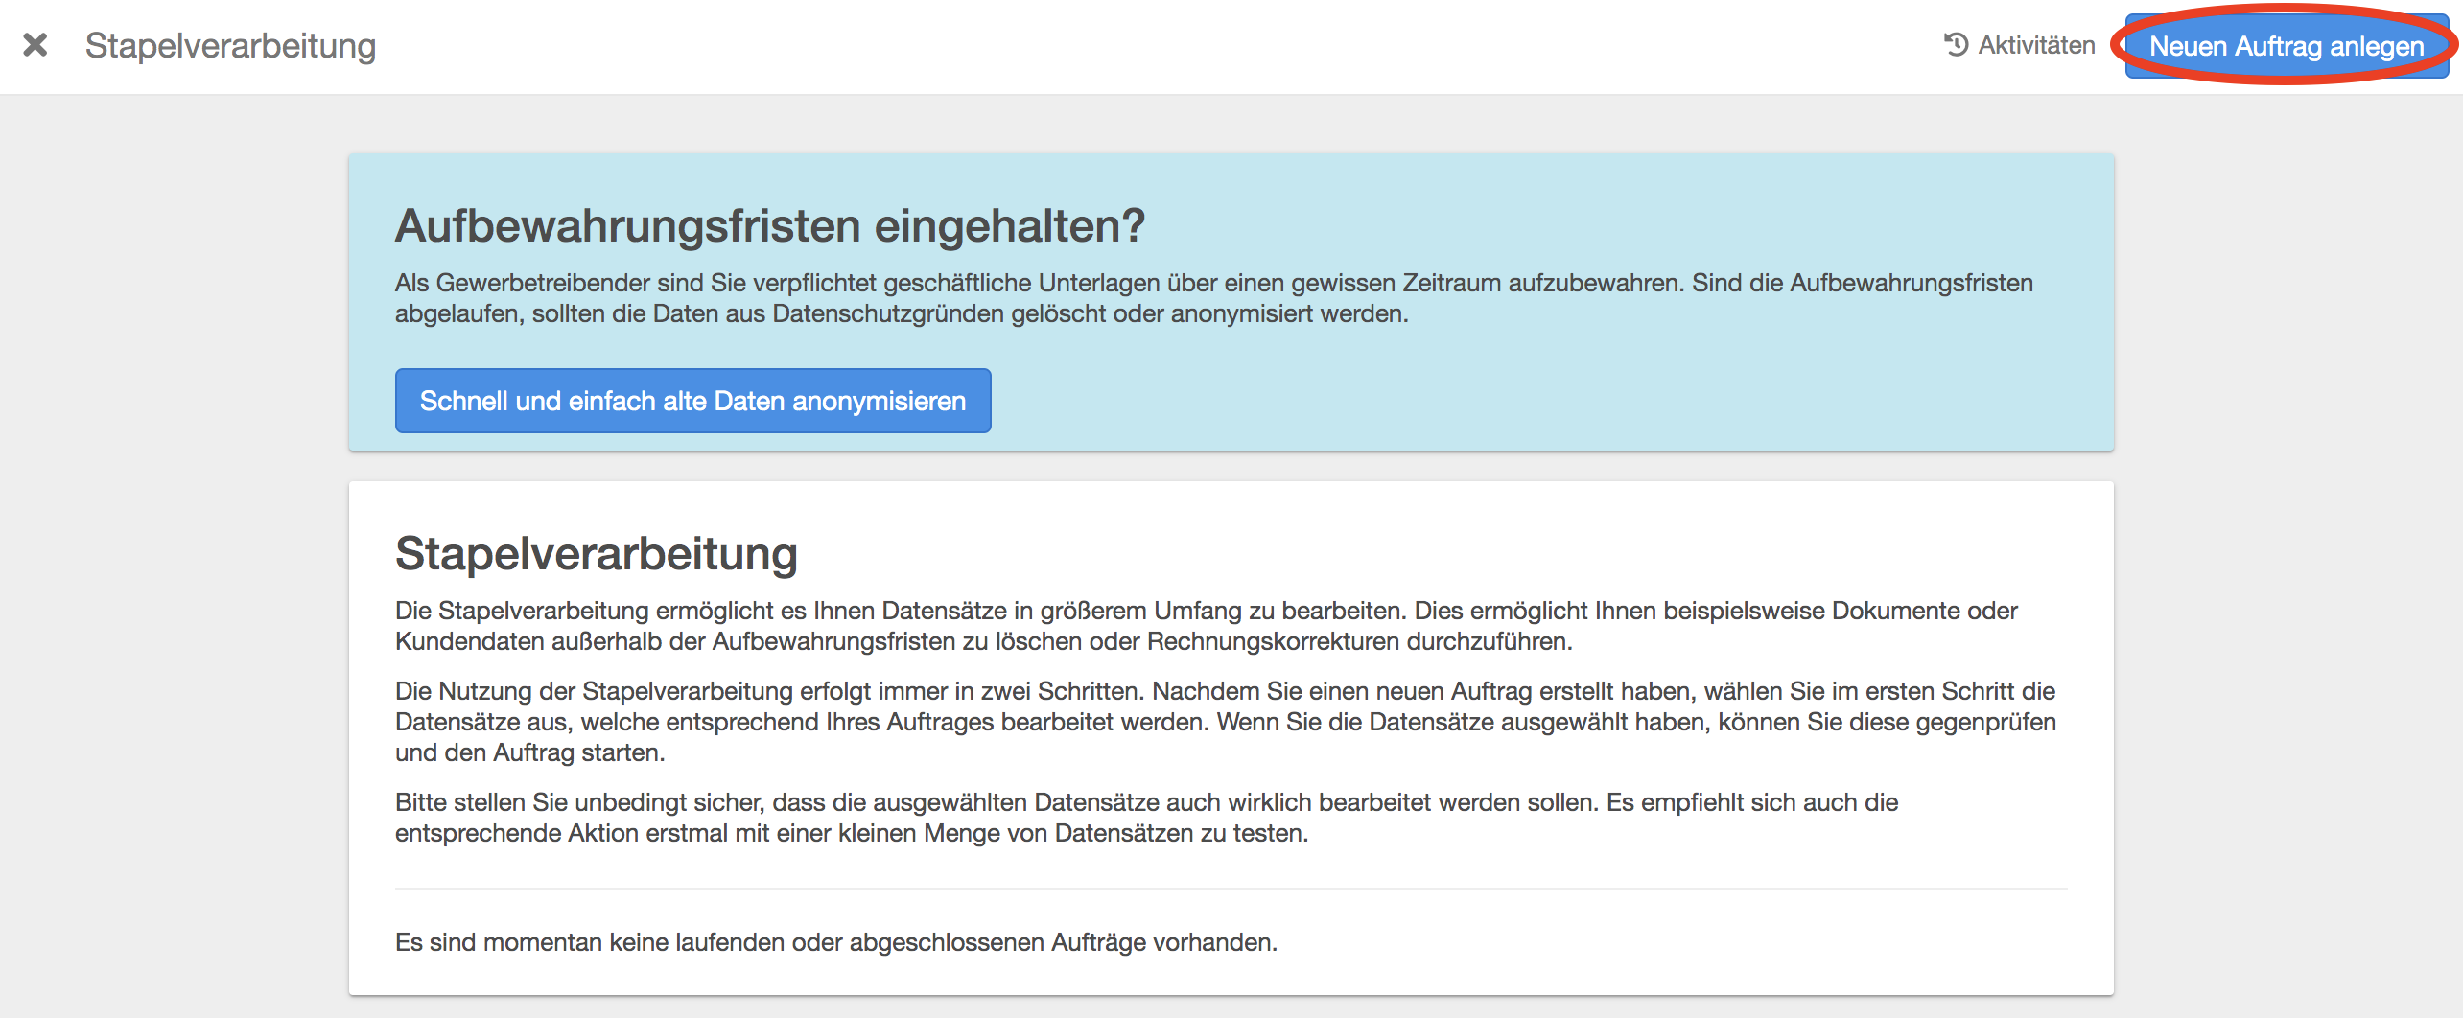Click the paragraph starting 'Die Nutzung der Stapelverarbeitung'
The width and height of the screenshot is (2463, 1018).
tap(1225, 722)
